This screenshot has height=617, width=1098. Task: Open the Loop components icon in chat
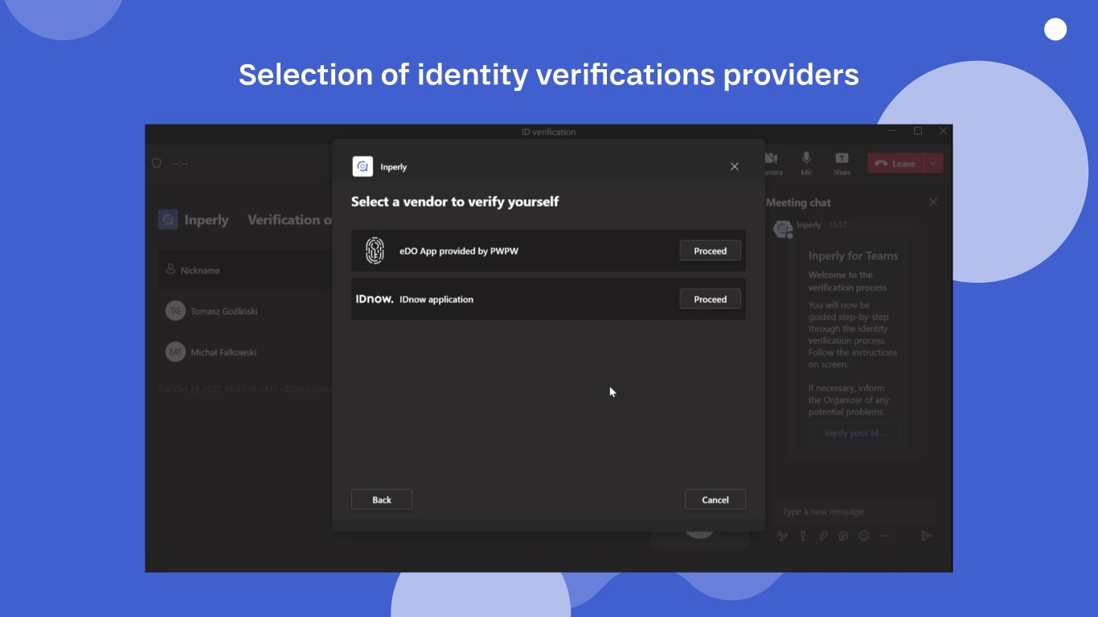click(843, 536)
